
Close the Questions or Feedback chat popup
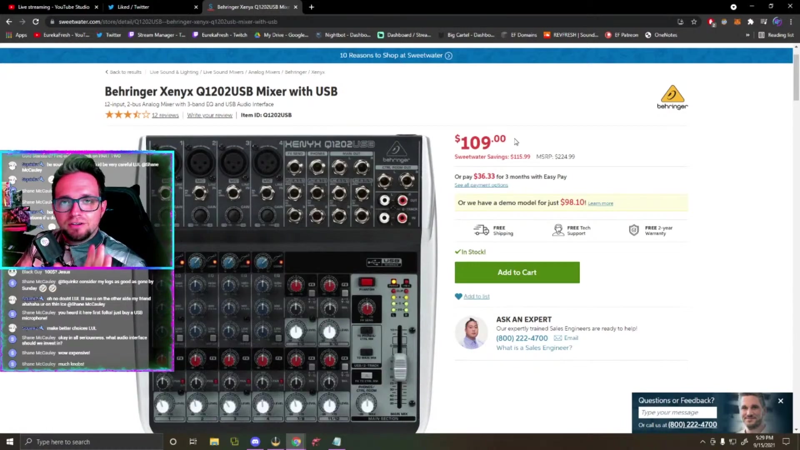pos(780,401)
